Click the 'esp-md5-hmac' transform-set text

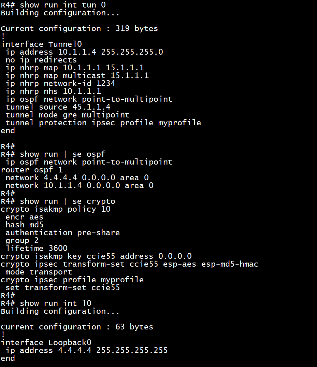coord(230,264)
